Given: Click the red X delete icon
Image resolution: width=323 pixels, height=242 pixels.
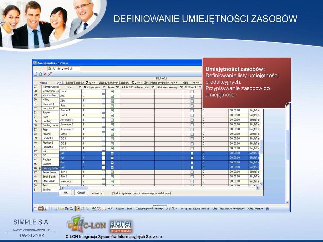Looking at the screenshot, I should tap(45, 74).
